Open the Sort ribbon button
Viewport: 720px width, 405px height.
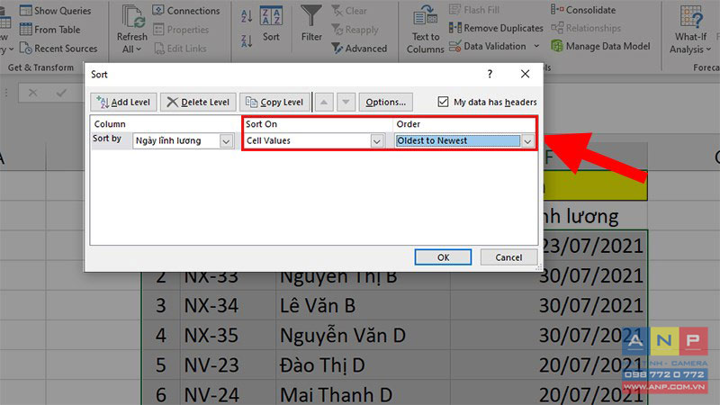271,23
